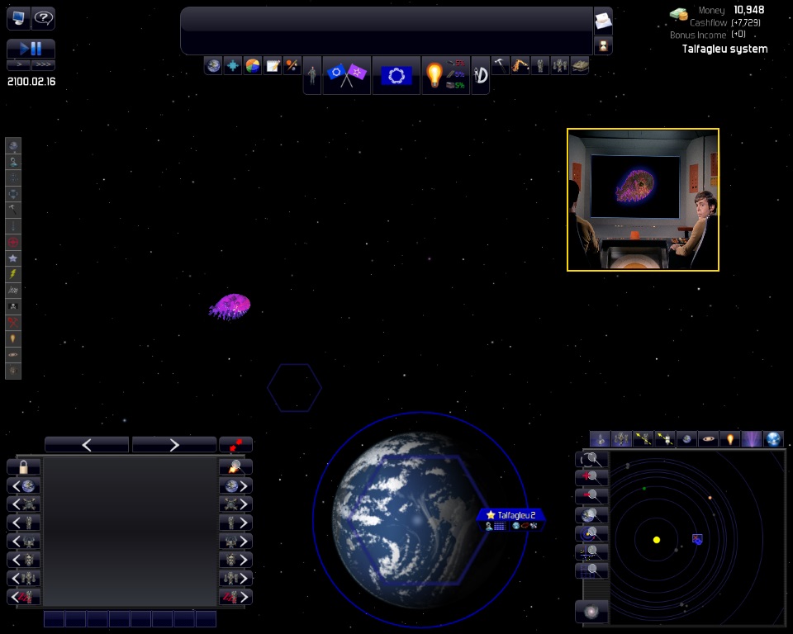Open the ship design compass icon
This screenshot has height=634, width=793.
[481, 76]
